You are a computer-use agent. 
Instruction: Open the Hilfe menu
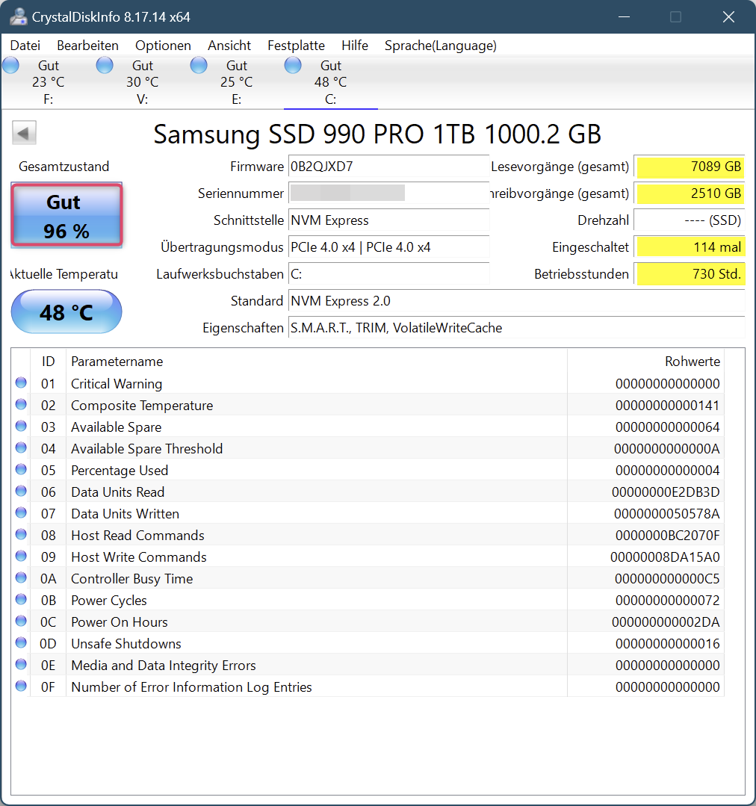click(355, 46)
